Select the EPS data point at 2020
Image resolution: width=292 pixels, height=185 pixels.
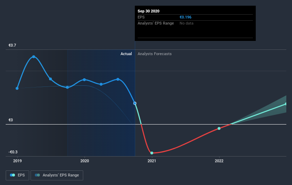click(x=84, y=80)
